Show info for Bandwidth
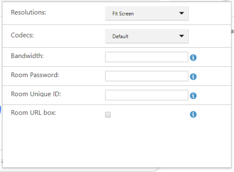This screenshot has width=234, height=172. pyautogui.click(x=193, y=57)
